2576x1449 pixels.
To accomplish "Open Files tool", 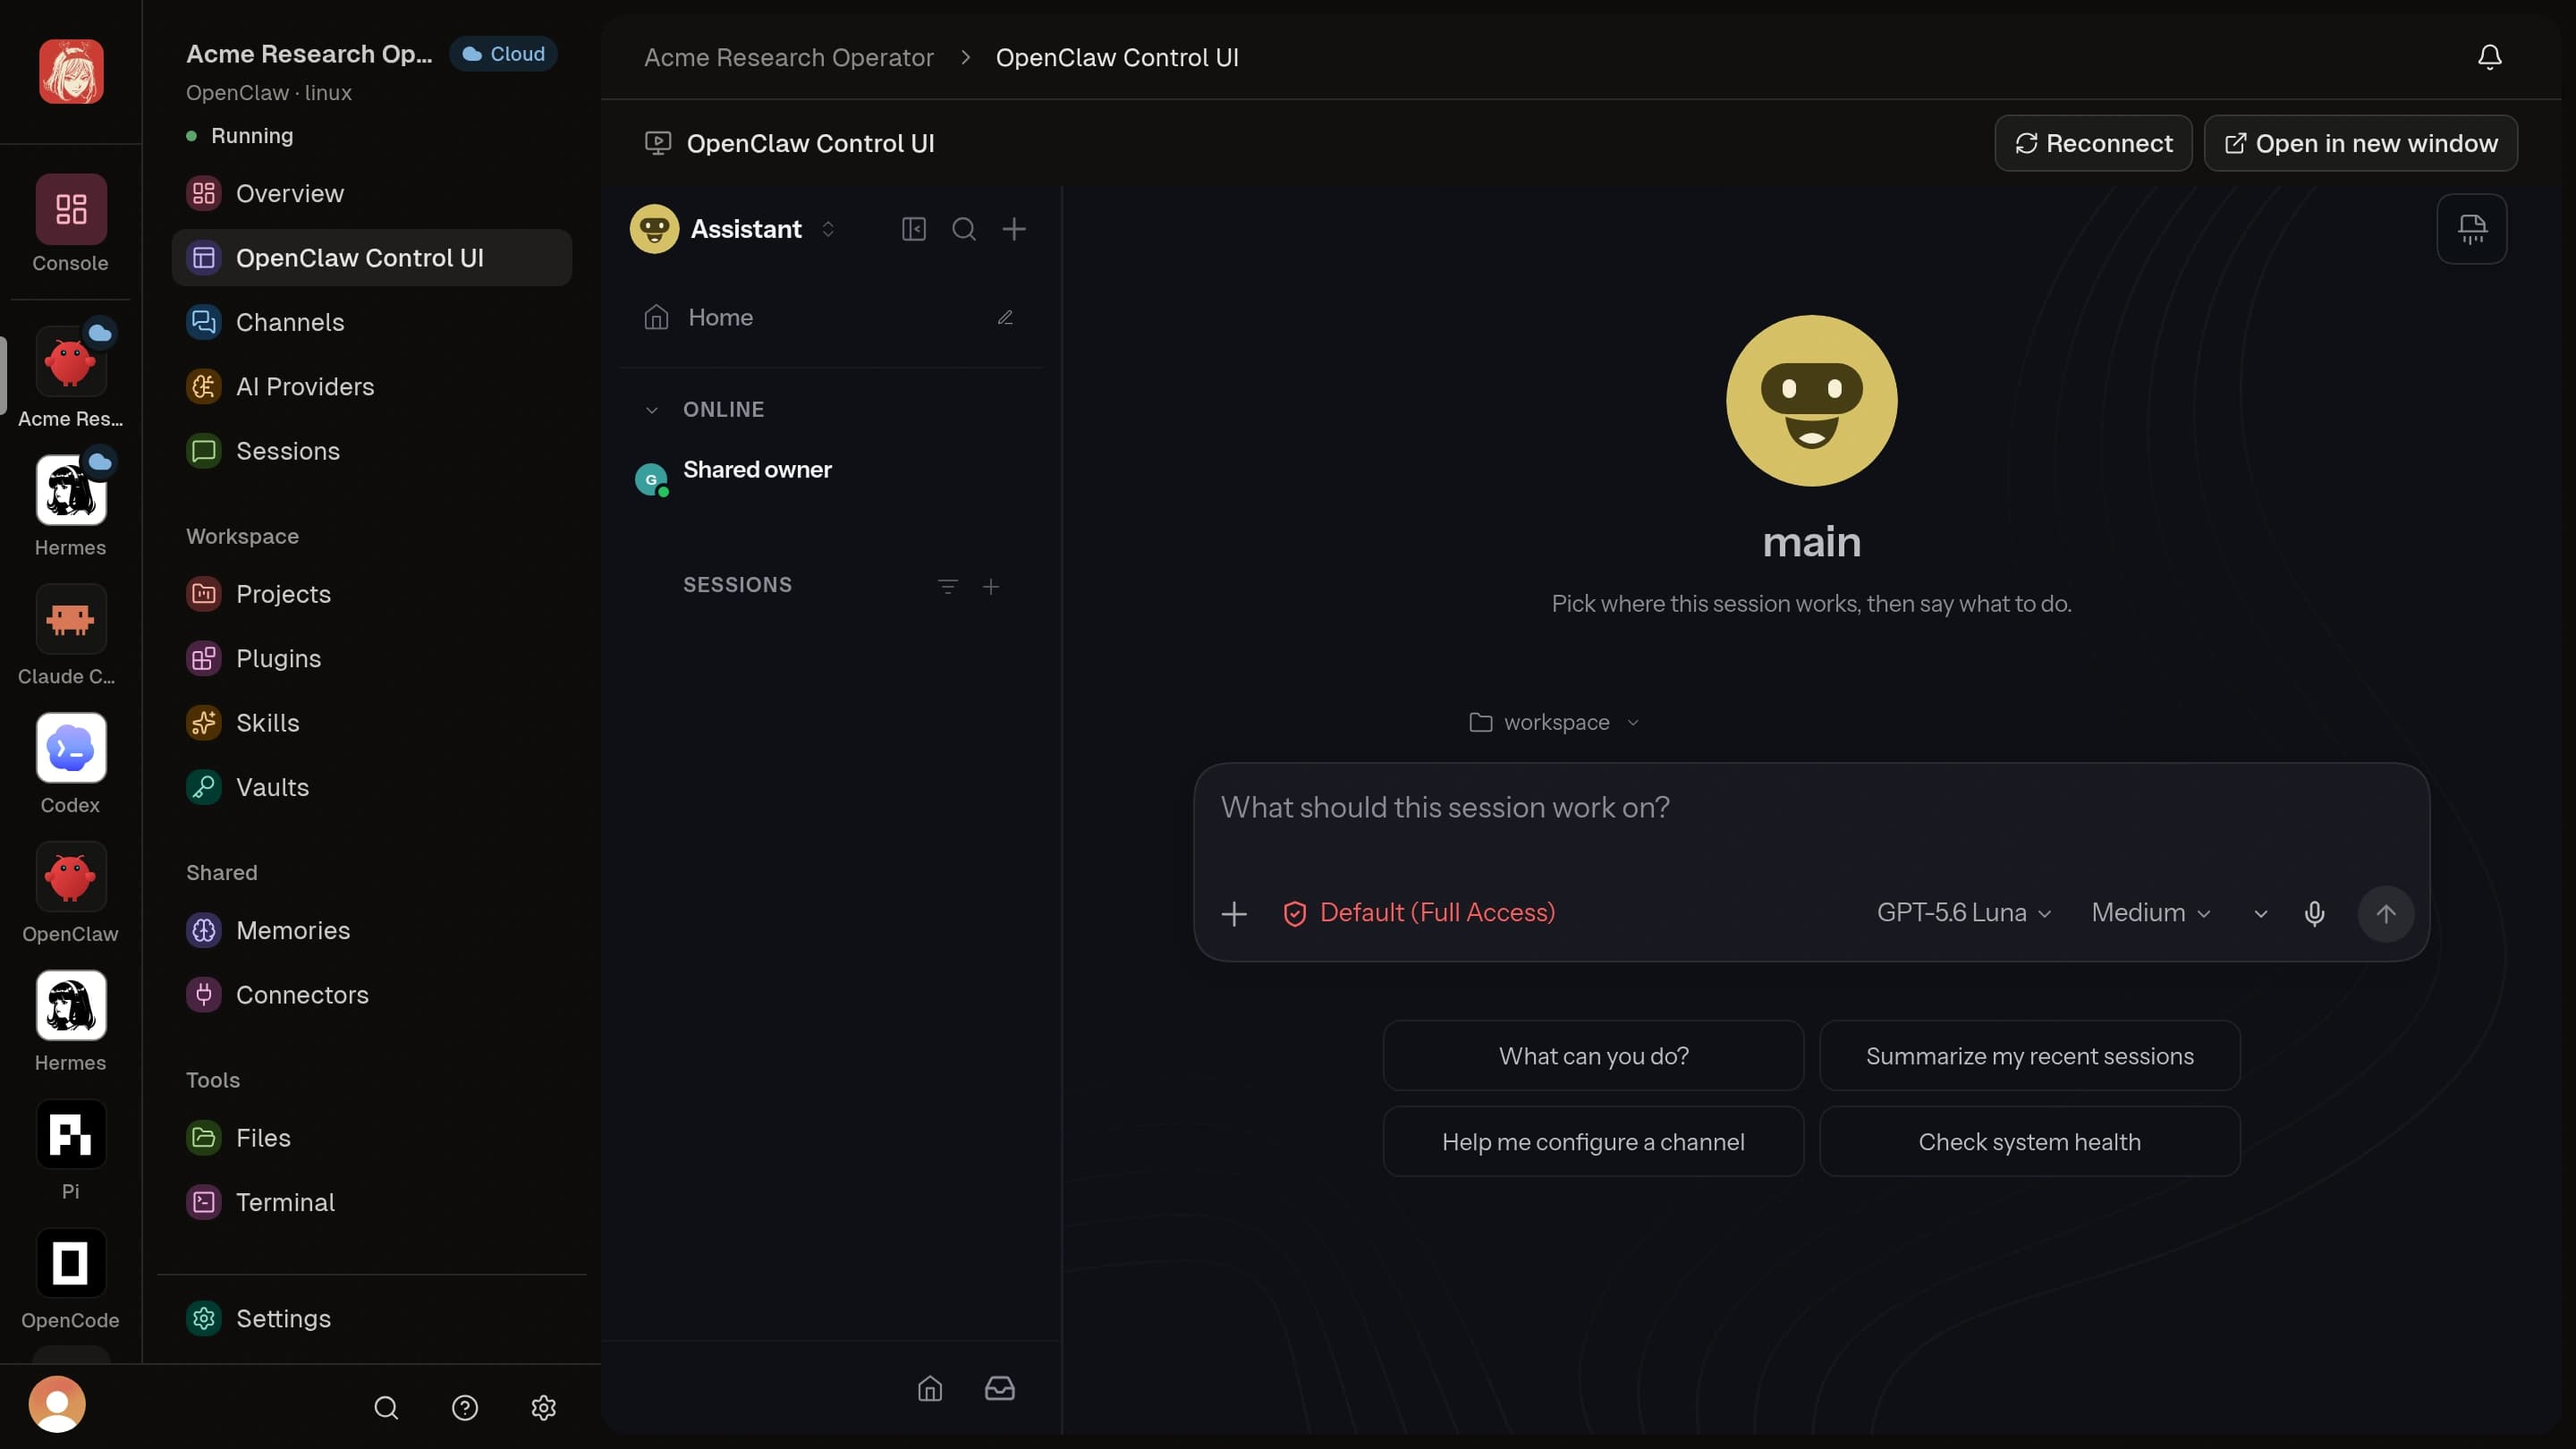I will pyautogui.click(x=372, y=1138).
